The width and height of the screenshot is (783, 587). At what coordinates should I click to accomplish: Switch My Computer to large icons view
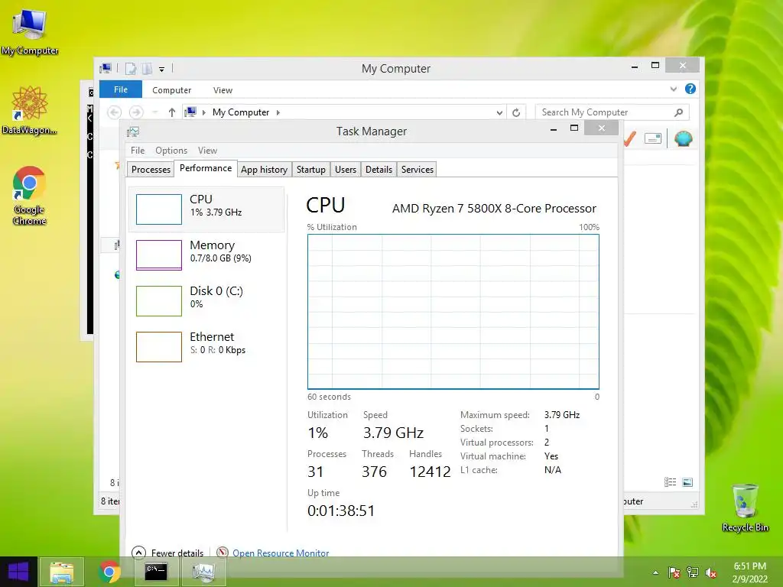687,482
